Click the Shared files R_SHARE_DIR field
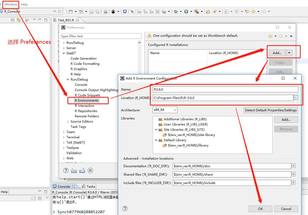308x215 pixels. [232, 174]
